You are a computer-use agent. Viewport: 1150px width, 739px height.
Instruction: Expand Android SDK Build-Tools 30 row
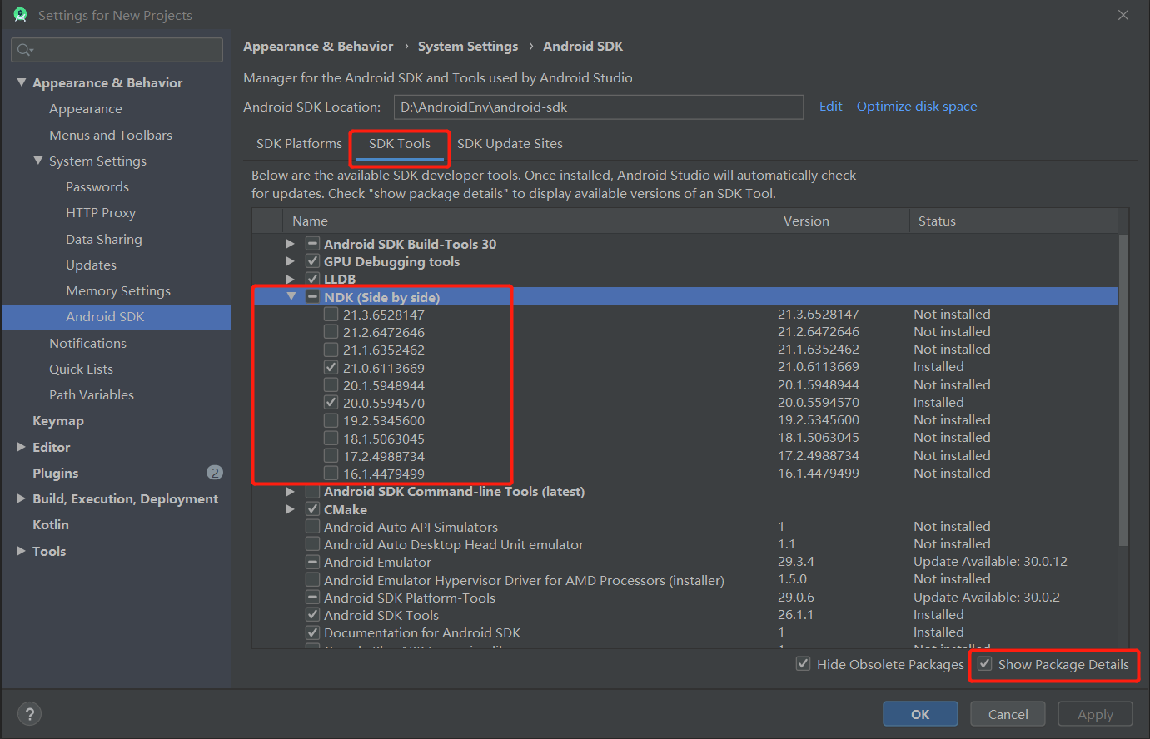[290, 244]
